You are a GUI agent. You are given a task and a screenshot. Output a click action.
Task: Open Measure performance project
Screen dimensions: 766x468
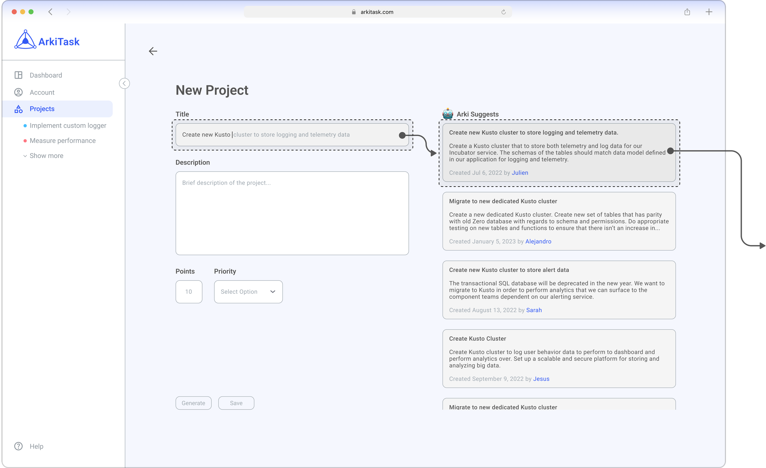[63, 141]
